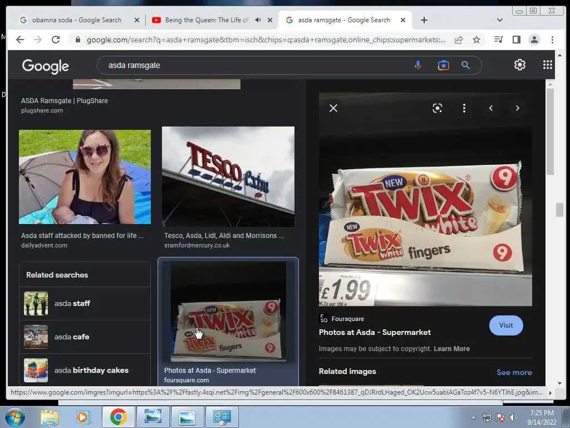This screenshot has height=428, width=570.
Task: Click Learn More copyright link
Action: tap(451, 349)
